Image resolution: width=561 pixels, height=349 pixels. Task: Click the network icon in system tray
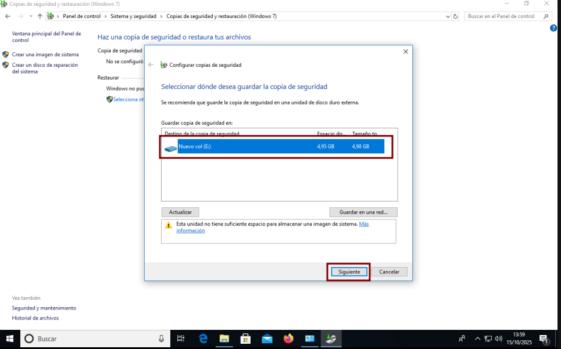pyautogui.click(x=488, y=339)
